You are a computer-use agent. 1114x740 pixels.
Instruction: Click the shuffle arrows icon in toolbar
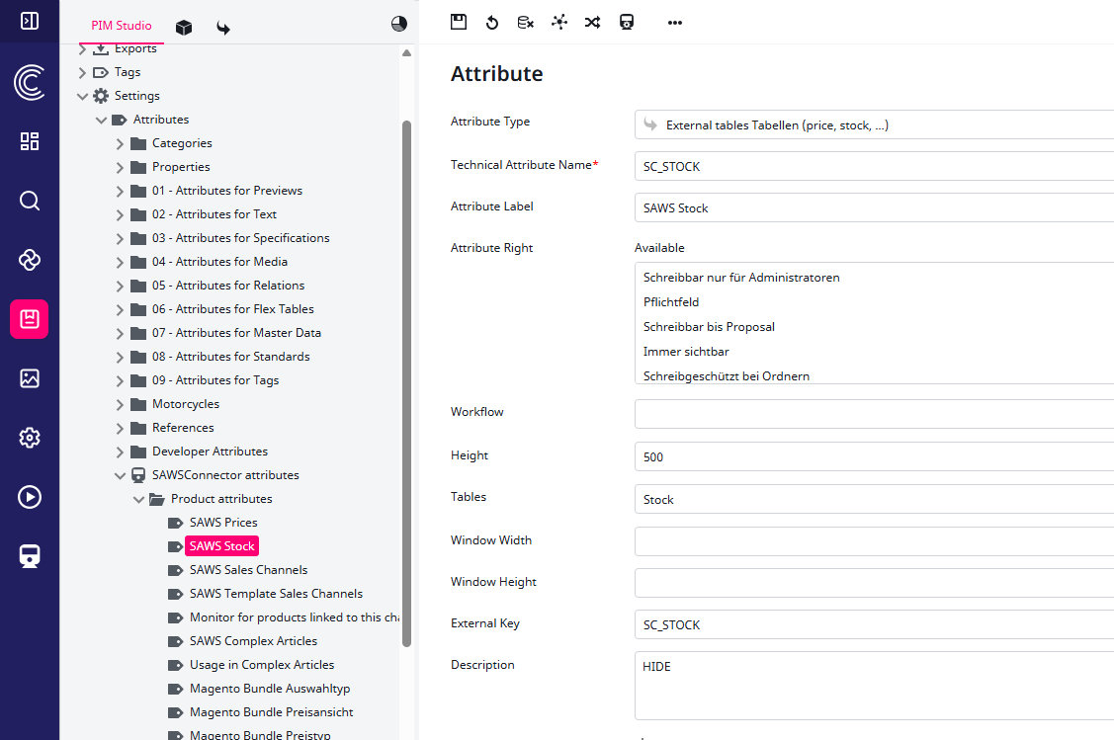click(x=592, y=22)
